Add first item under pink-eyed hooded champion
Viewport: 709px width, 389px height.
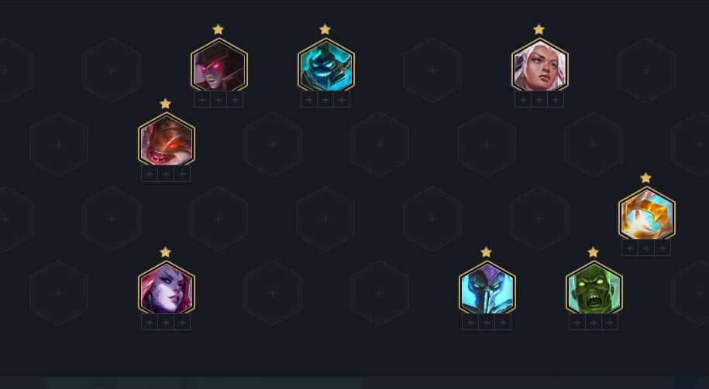pos(202,99)
